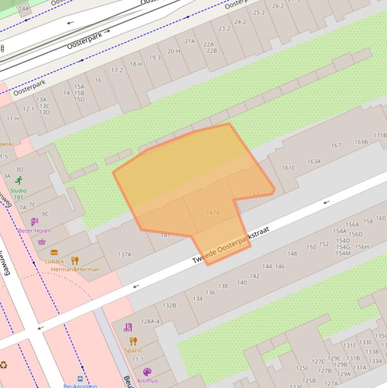Open the Luback burger icon
This screenshot has height=388, width=387.
click(54, 252)
